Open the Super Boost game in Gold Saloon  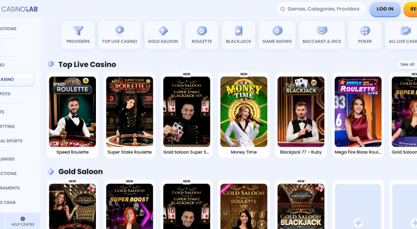click(x=129, y=205)
